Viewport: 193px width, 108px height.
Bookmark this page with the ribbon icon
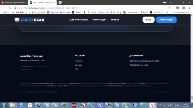coord(170,8)
